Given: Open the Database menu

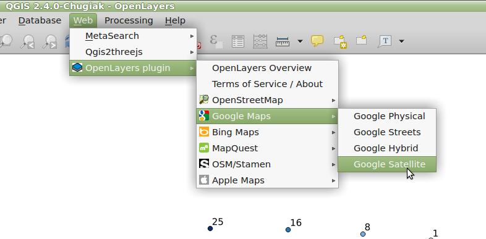Looking at the screenshot, I should click(x=40, y=20).
